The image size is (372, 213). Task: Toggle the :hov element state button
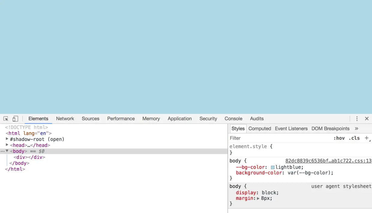339,138
